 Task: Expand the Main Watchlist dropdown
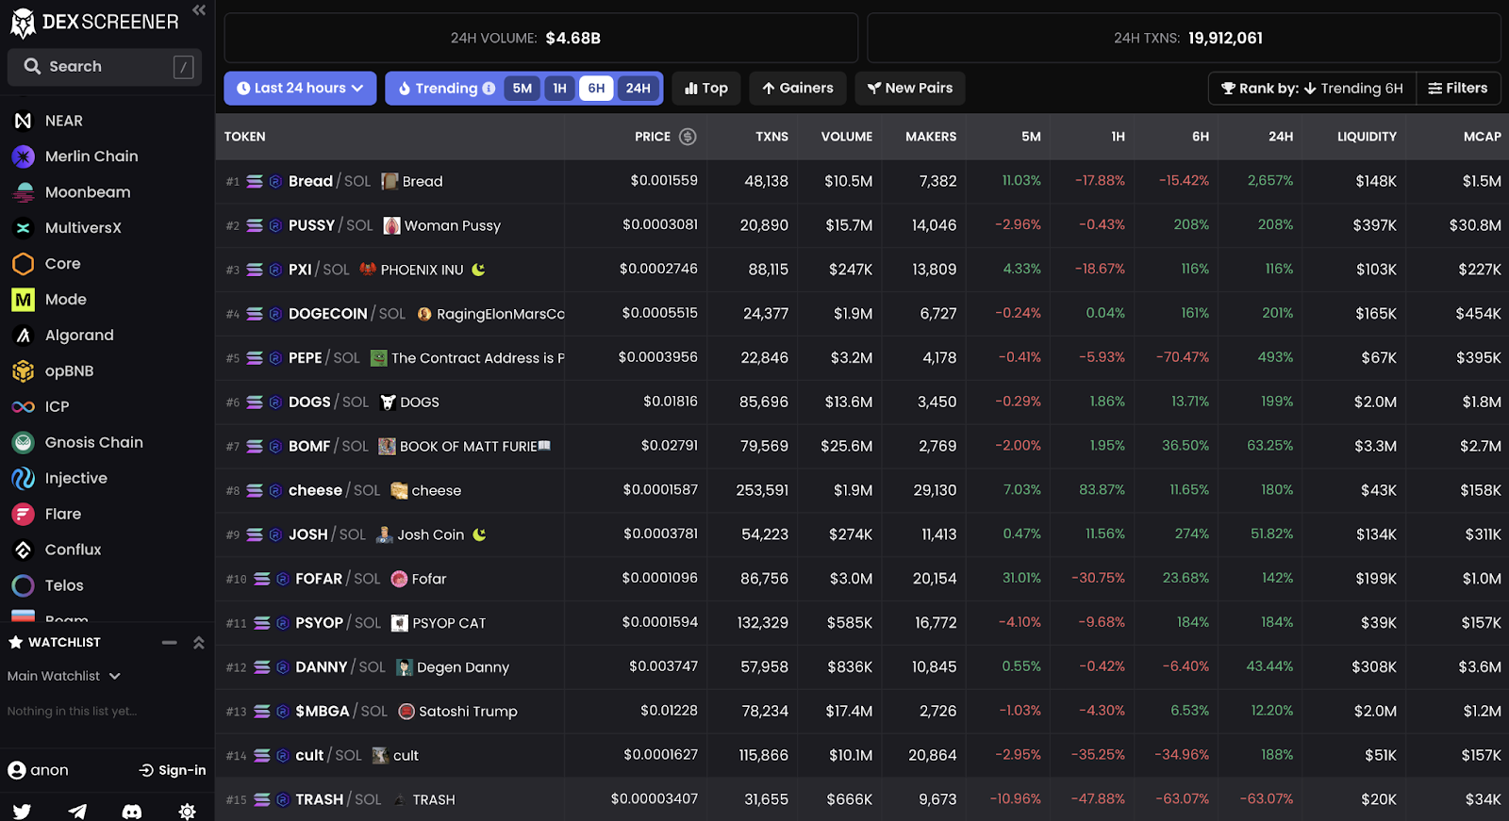coord(64,677)
